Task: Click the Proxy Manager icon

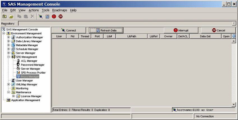Action: click(18, 76)
